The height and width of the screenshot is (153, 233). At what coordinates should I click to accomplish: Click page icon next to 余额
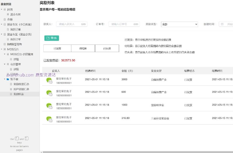tap(5, 19)
